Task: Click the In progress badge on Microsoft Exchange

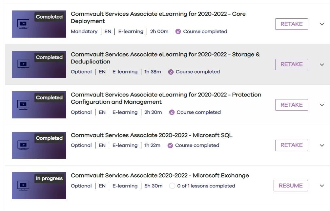Action: pyautogui.click(x=49, y=179)
